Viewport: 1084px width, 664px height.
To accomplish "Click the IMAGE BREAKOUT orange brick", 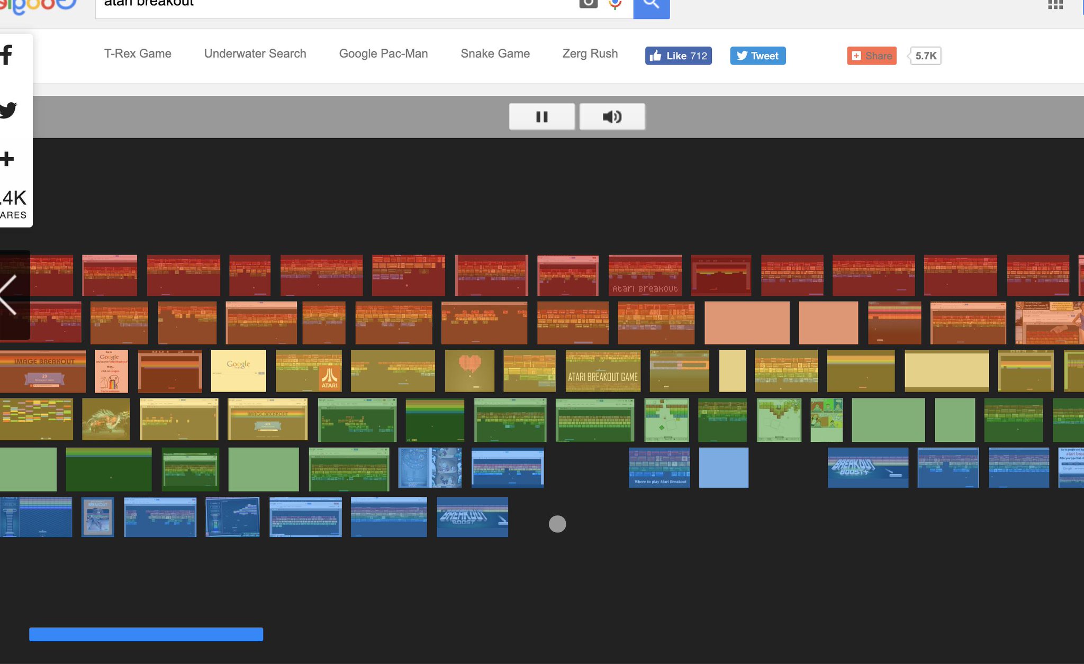I will pos(42,370).
